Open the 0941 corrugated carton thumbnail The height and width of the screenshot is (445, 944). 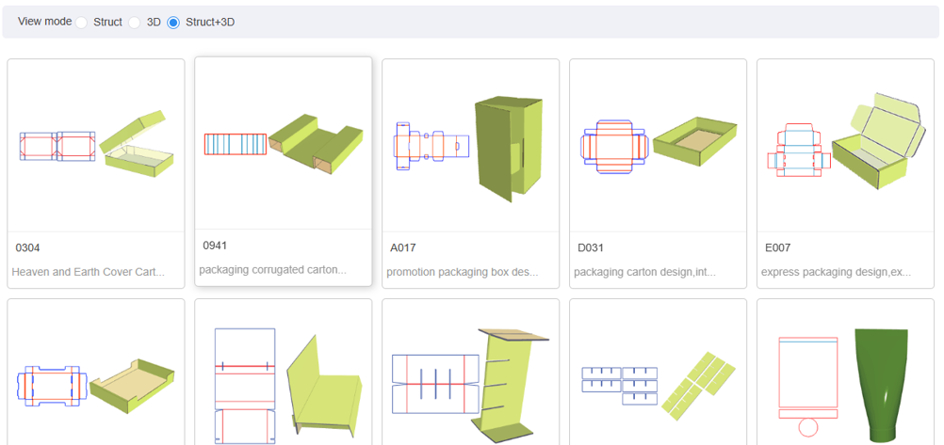click(x=283, y=143)
